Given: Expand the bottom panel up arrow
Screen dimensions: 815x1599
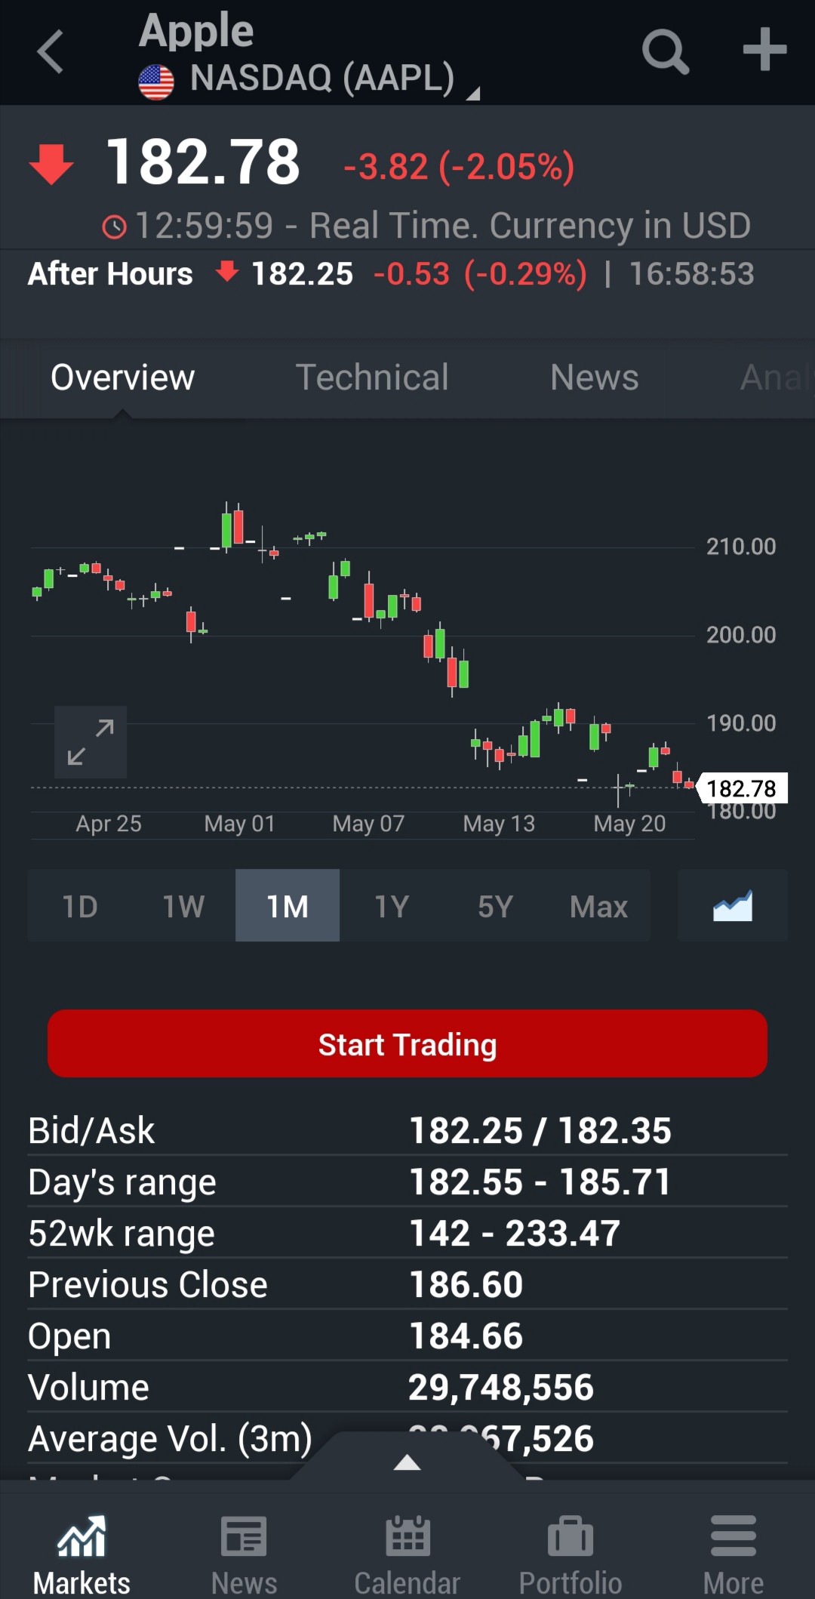Looking at the screenshot, I should point(407,1463).
